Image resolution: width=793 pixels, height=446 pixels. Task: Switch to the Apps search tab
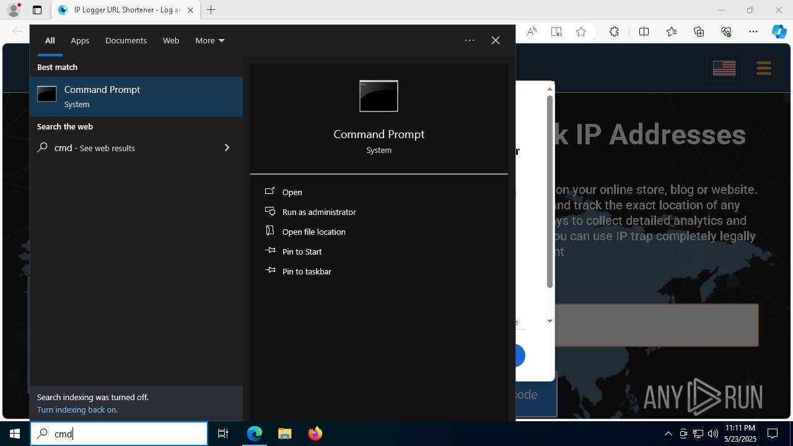click(x=80, y=40)
